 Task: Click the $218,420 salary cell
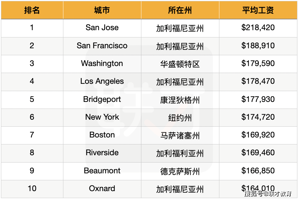coord(258,28)
